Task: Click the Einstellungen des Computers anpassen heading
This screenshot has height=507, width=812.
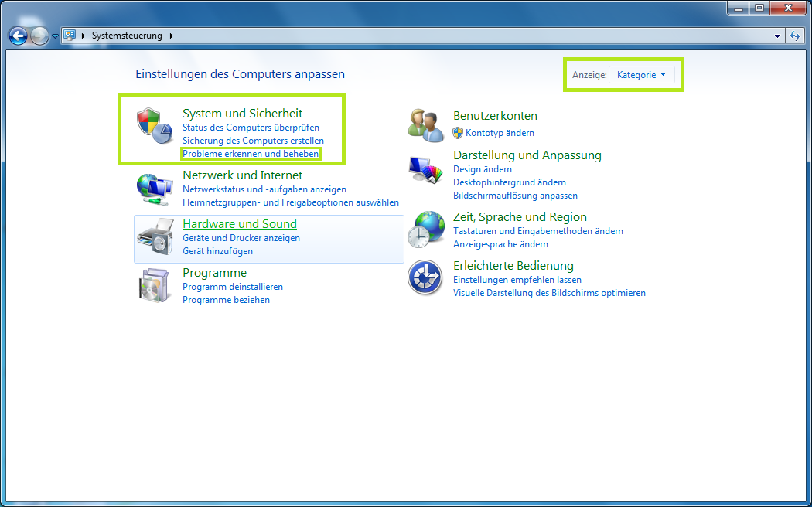Action: 240,74
